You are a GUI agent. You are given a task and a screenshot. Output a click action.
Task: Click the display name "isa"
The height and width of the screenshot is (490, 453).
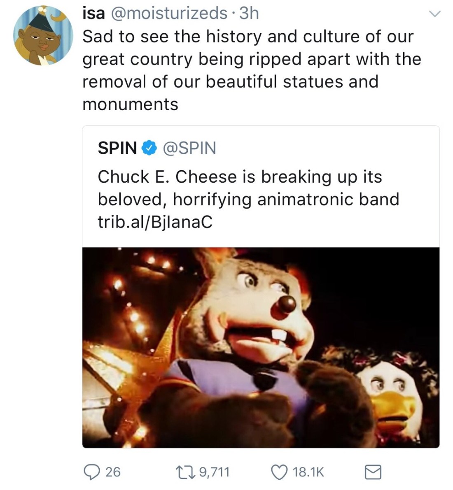[x=93, y=14]
